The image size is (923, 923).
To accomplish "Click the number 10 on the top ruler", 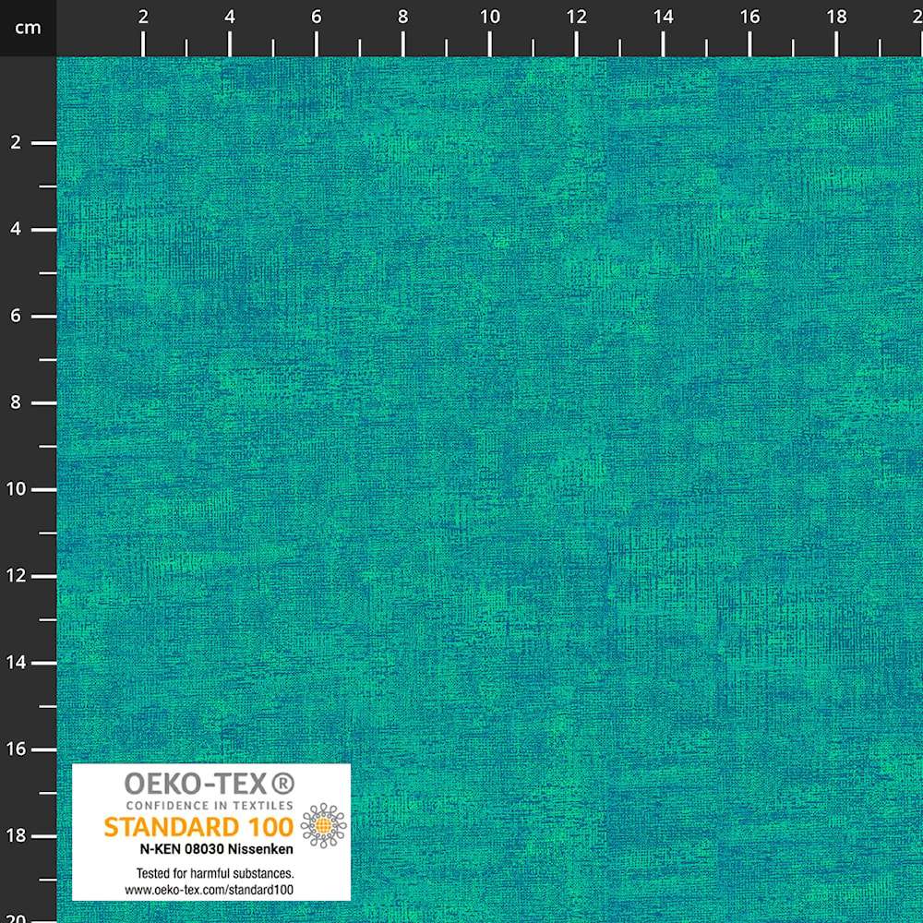I will click(x=490, y=17).
